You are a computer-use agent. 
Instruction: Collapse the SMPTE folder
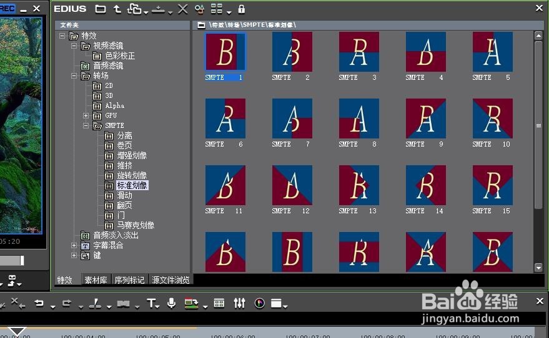pos(86,125)
